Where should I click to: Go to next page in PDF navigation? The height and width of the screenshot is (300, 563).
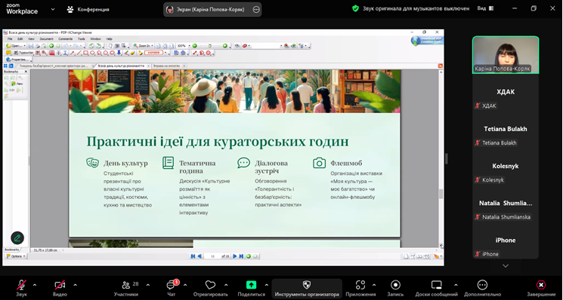click(235, 256)
